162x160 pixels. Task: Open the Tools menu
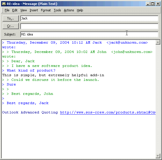tap(57, 10)
